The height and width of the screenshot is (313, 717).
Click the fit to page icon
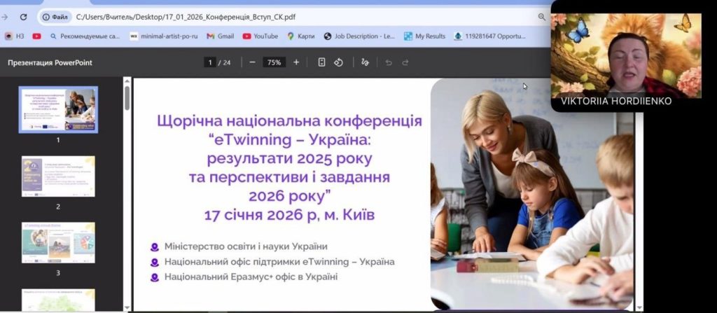click(321, 62)
